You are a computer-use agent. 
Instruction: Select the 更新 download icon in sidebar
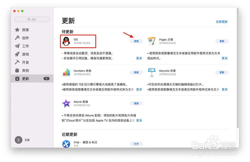(17, 78)
